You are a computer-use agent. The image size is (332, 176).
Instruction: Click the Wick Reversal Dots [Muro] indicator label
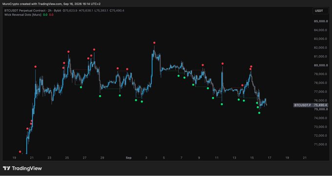click(22, 15)
